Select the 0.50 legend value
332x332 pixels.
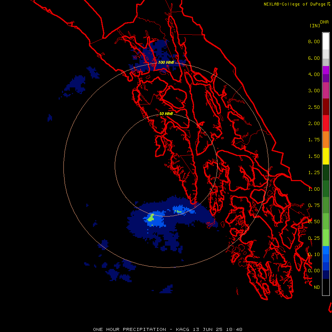(x=314, y=222)
